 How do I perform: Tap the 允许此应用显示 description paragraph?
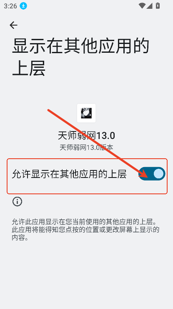(85, 229)
